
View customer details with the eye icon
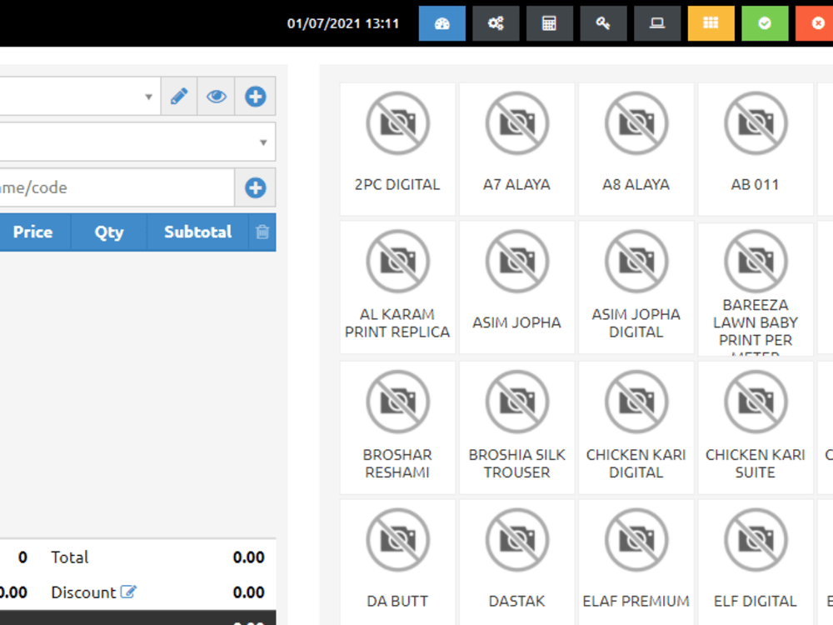click(x=216, y=96)
